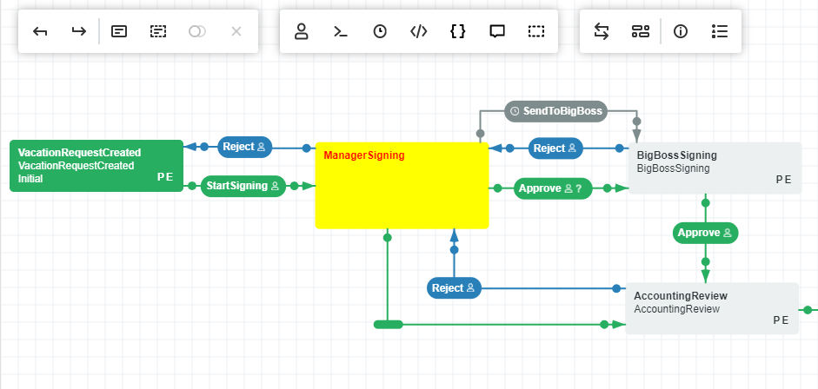Click the swap arrows toolbar icon

[602, 32]
